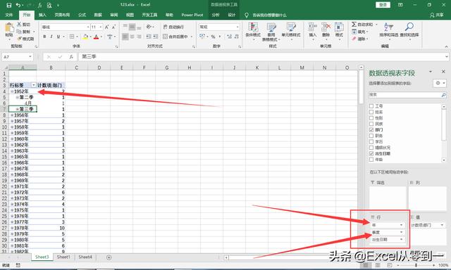Click the Conditional Formatting icon
Image resolution: width=451 pixels, height=270 pixels.
[x=253, y=27]
